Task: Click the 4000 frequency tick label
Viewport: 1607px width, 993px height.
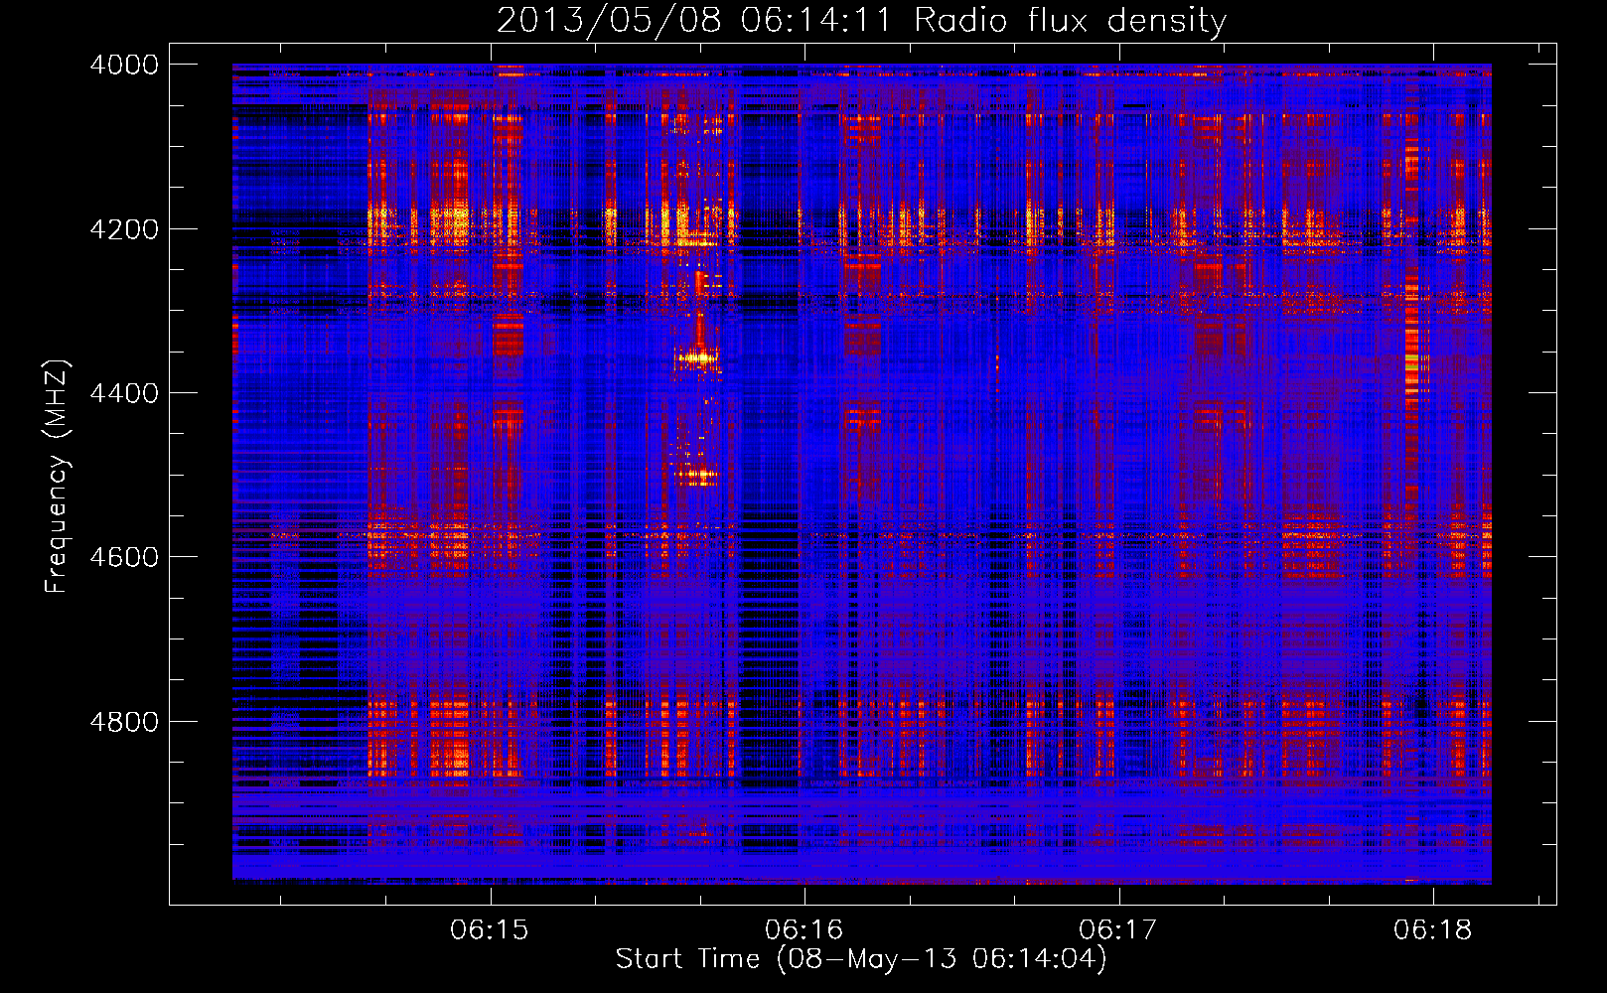Action: 124,65
